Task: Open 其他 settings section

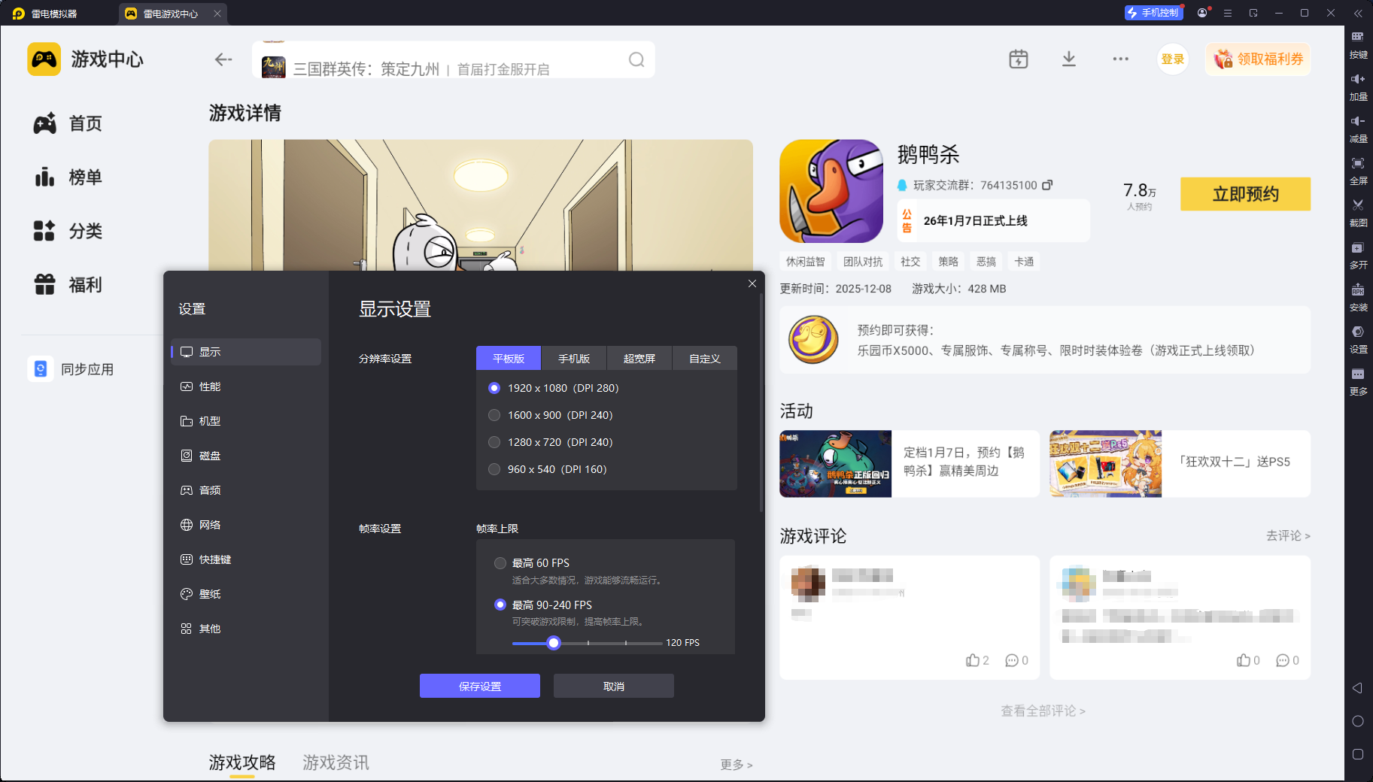Action: point(246,629)
